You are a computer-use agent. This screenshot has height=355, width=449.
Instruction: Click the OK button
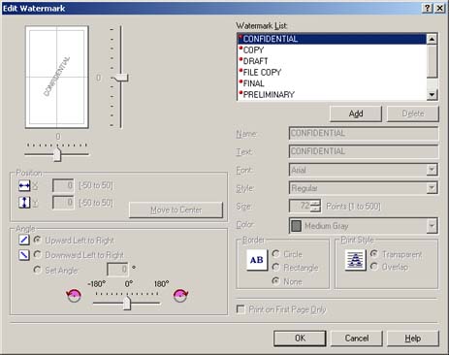pos(300,339)
